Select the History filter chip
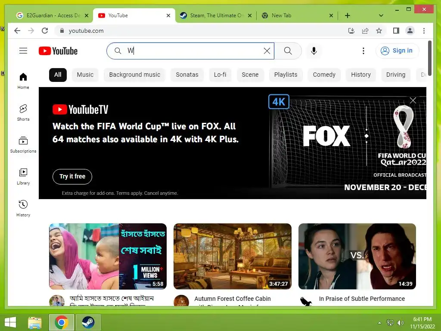 pos(360,75)
